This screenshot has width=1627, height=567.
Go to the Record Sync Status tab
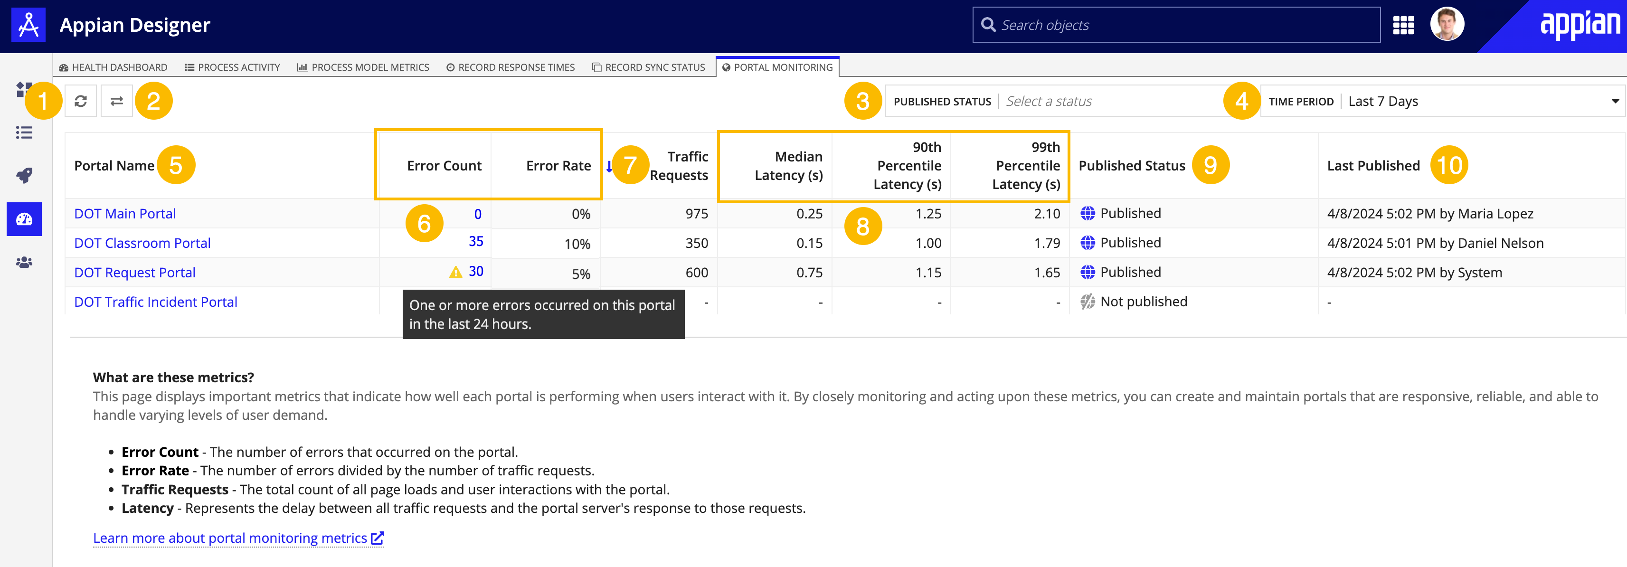click(x=649, y=67)
